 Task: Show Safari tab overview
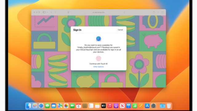coord(163,12)
